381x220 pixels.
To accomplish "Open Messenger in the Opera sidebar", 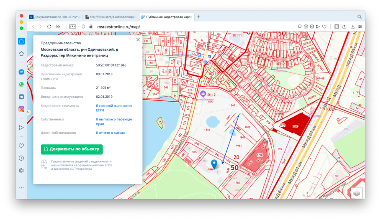I will 21,72.
